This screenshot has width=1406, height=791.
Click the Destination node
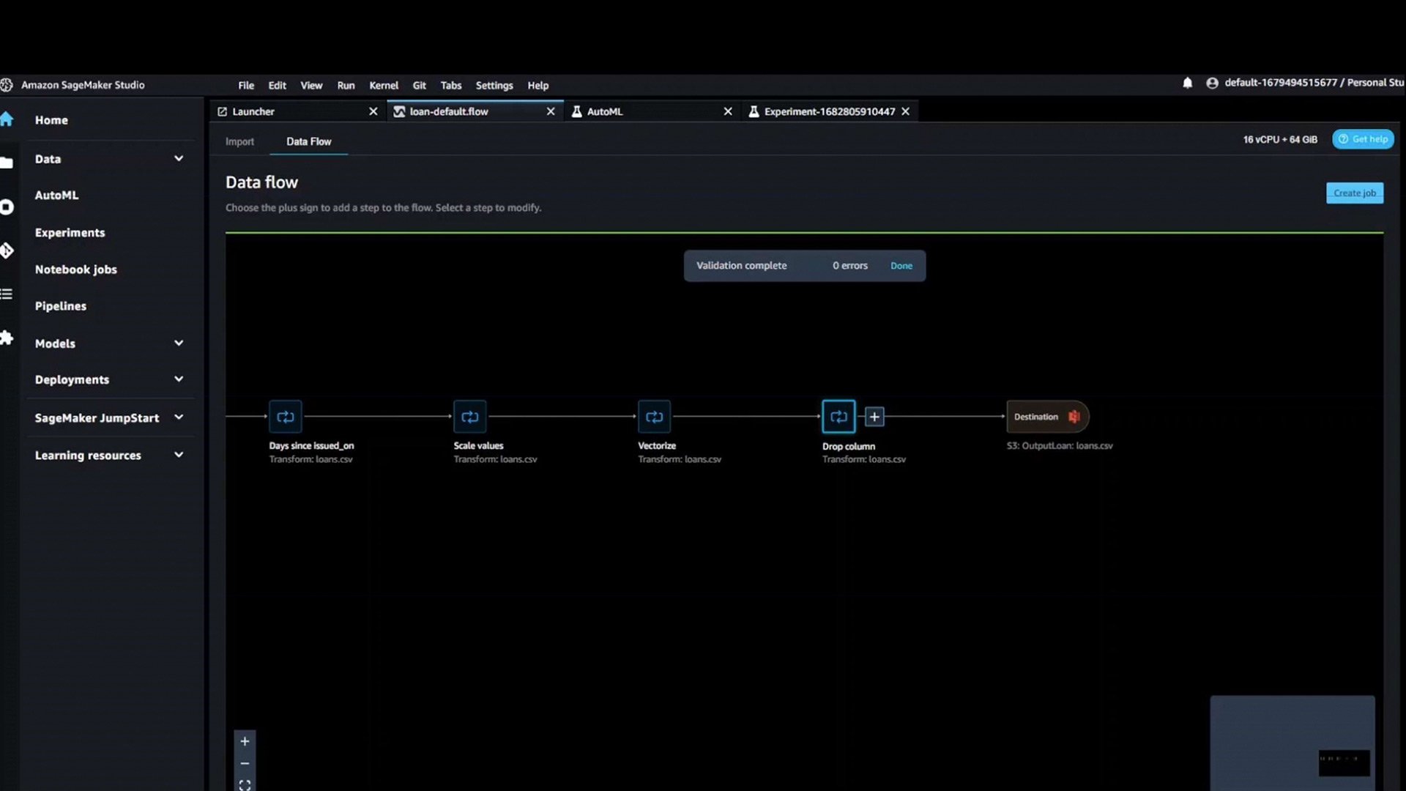[1047, 417]
